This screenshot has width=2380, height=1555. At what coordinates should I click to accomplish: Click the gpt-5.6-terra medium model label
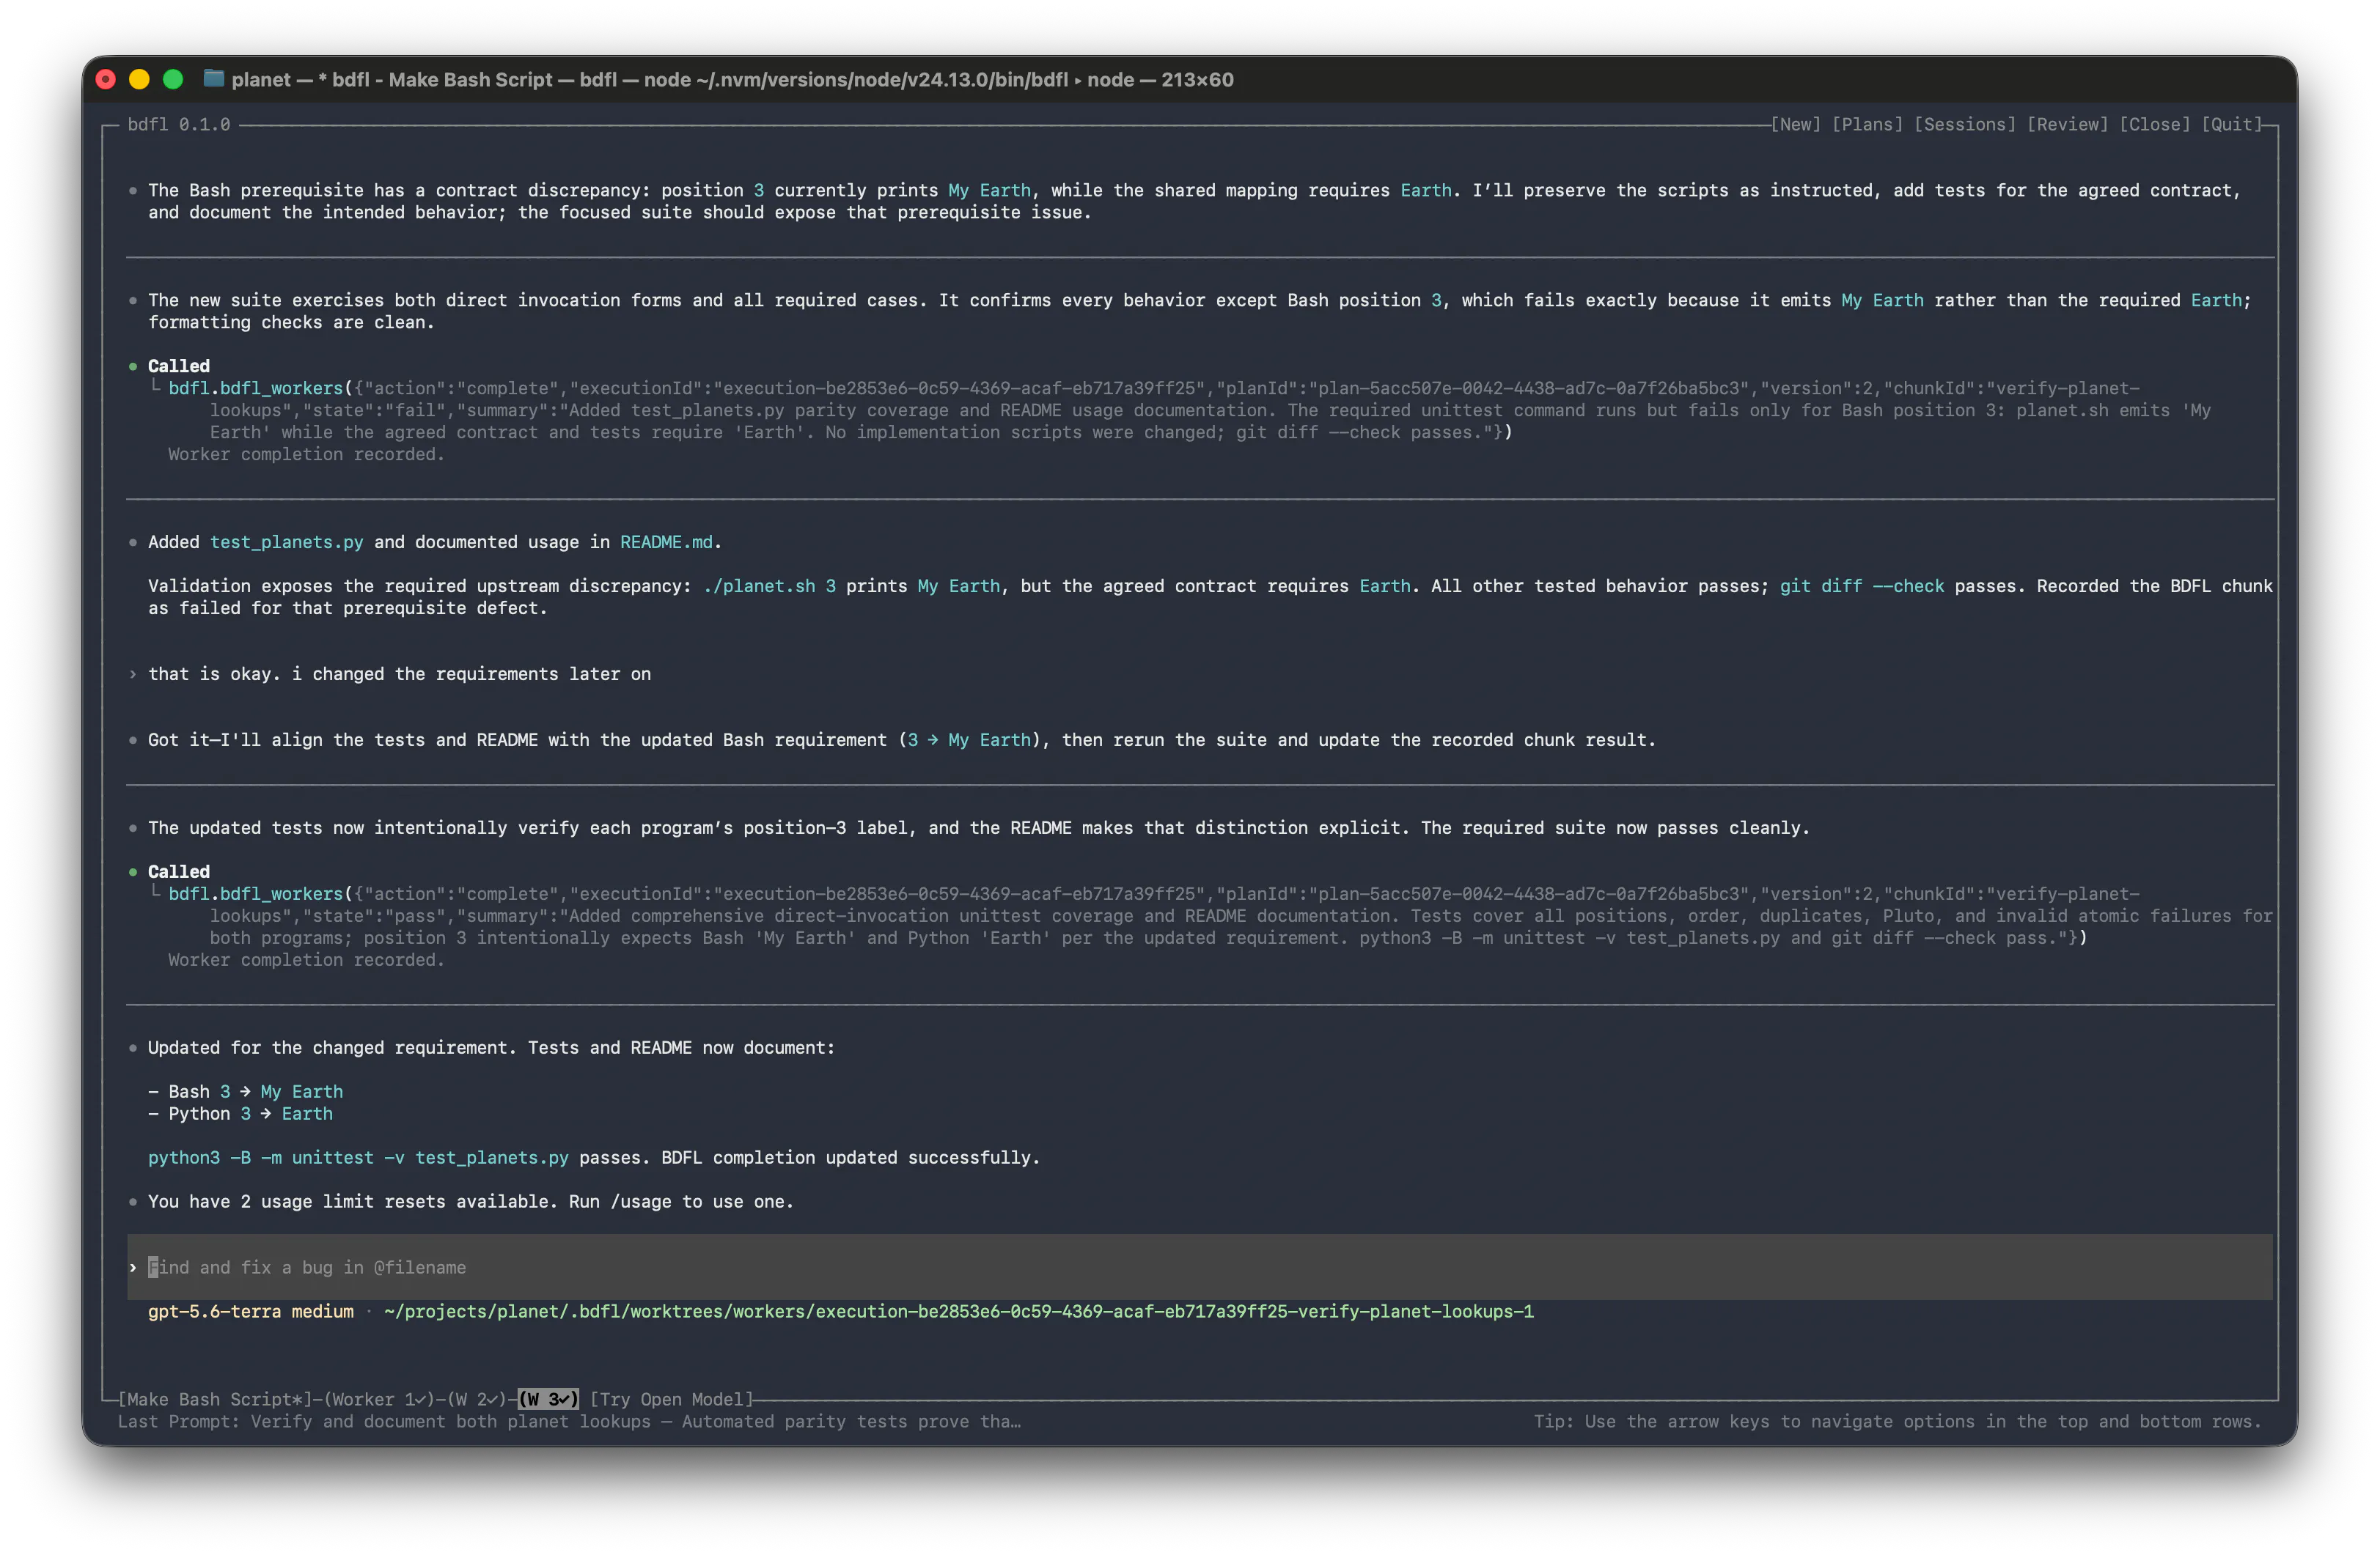[251, 1311]
